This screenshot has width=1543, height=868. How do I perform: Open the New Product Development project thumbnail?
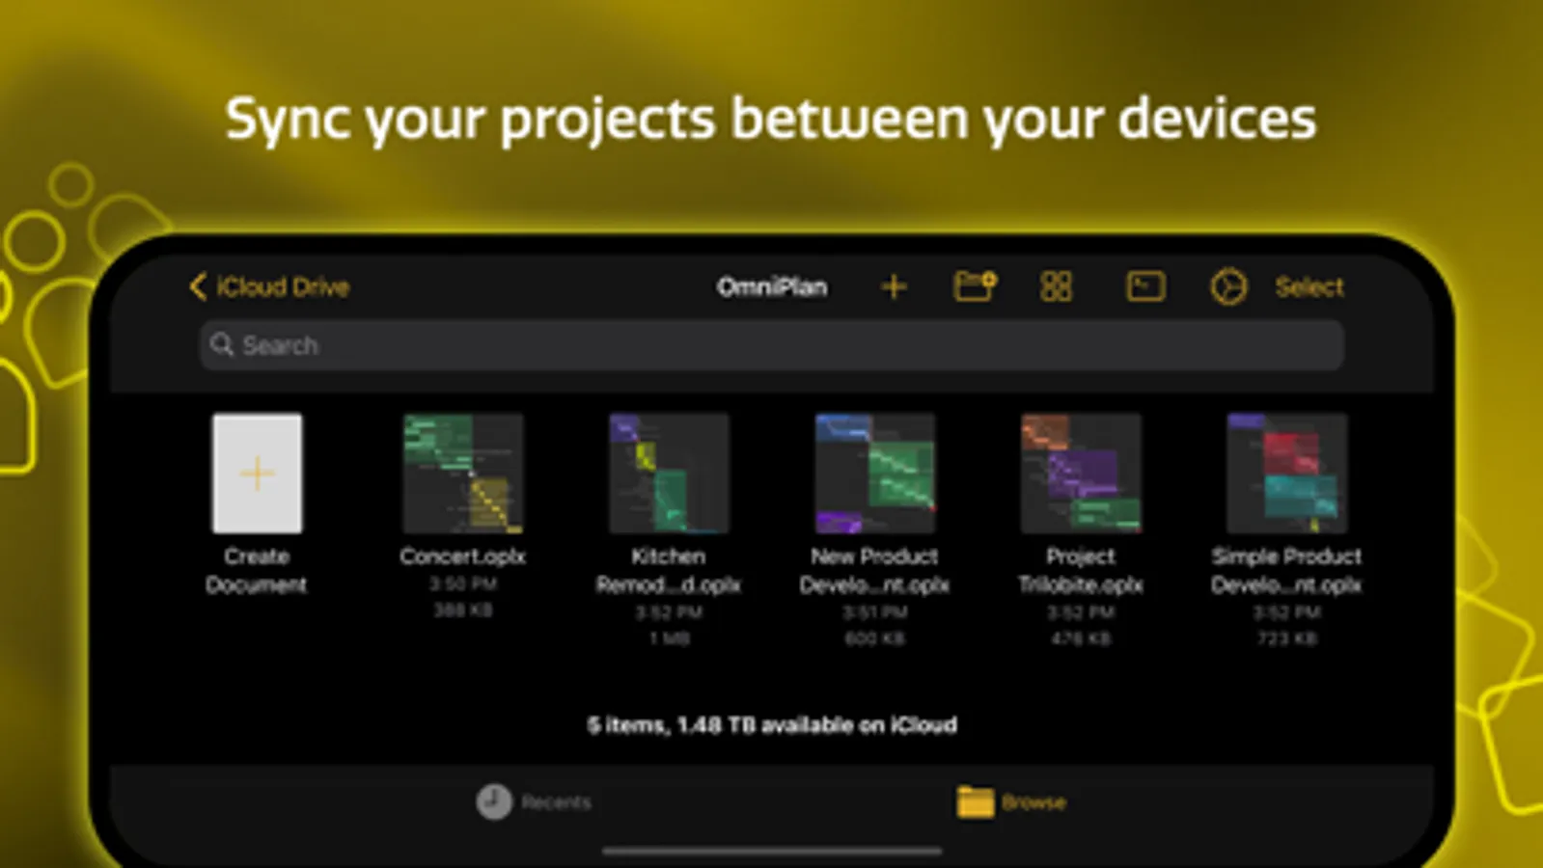(x=875, y=474)
